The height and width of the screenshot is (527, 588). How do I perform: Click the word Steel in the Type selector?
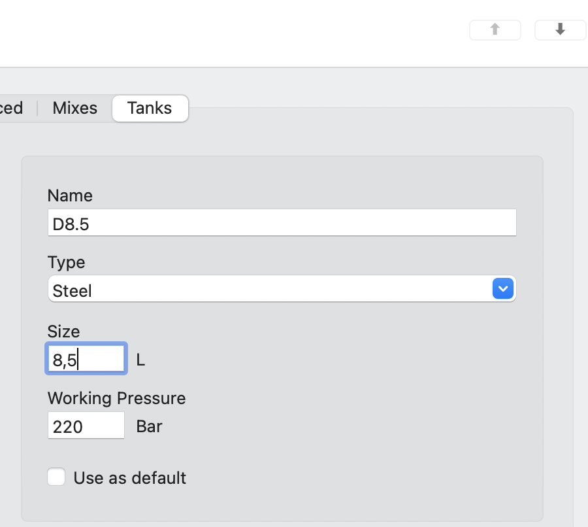[x=72, y=290]
